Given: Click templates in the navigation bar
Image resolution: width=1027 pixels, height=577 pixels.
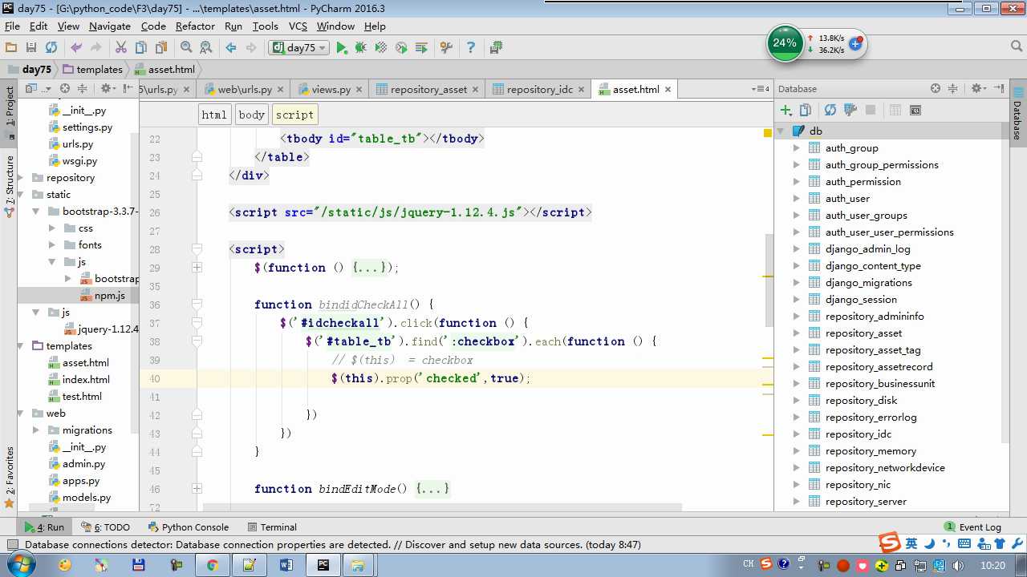Looking at the screenshot, I should click(x=92, y=70).
